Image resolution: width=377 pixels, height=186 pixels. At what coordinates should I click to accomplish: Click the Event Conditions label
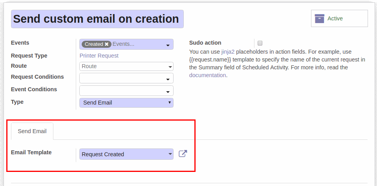coord(34,89)
